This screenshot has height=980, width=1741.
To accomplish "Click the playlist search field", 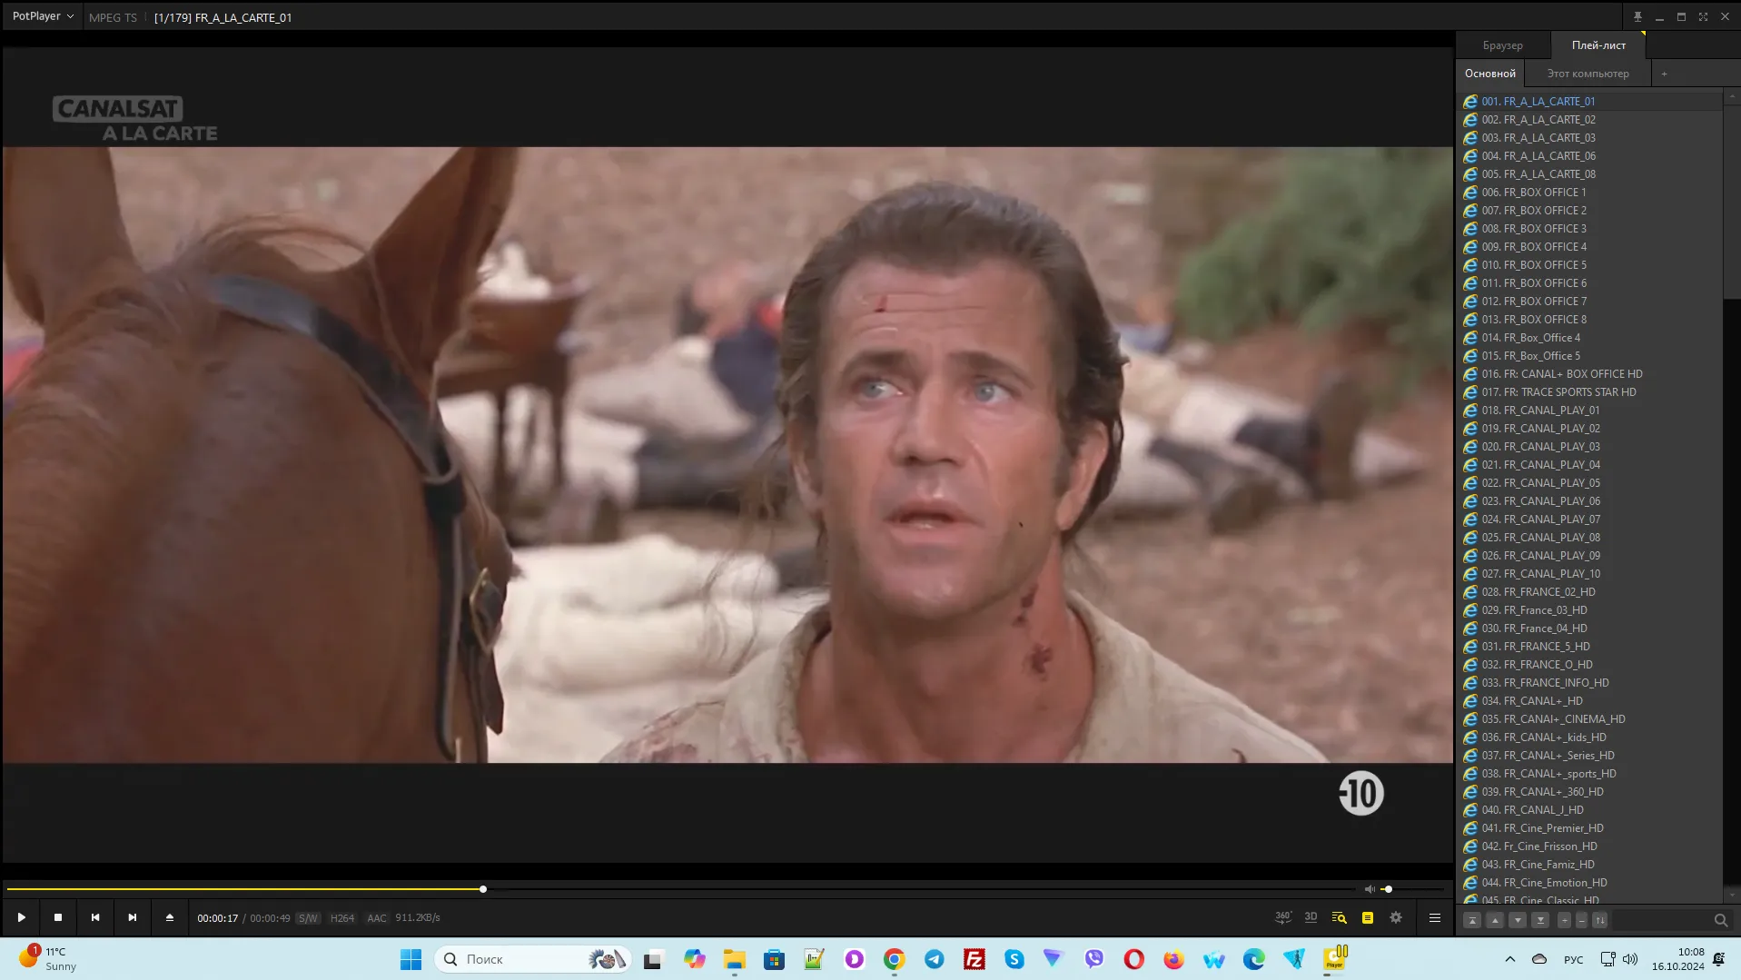I will pyautogui.click(x=1662, y=920).
